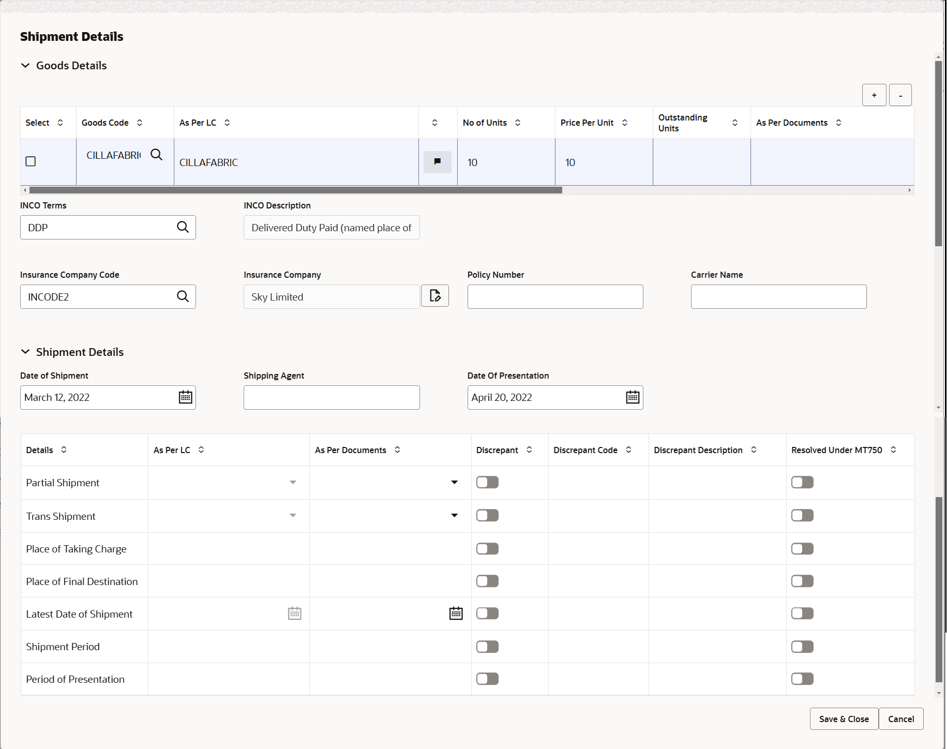Open the Insurance Company Code search lookup

click(183, 296)
